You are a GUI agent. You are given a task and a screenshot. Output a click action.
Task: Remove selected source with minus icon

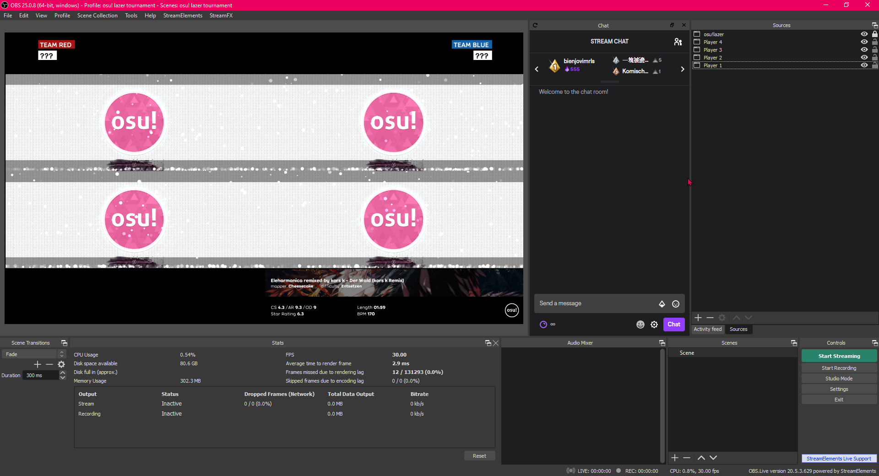pyautogui.click(x=710, y=318)
